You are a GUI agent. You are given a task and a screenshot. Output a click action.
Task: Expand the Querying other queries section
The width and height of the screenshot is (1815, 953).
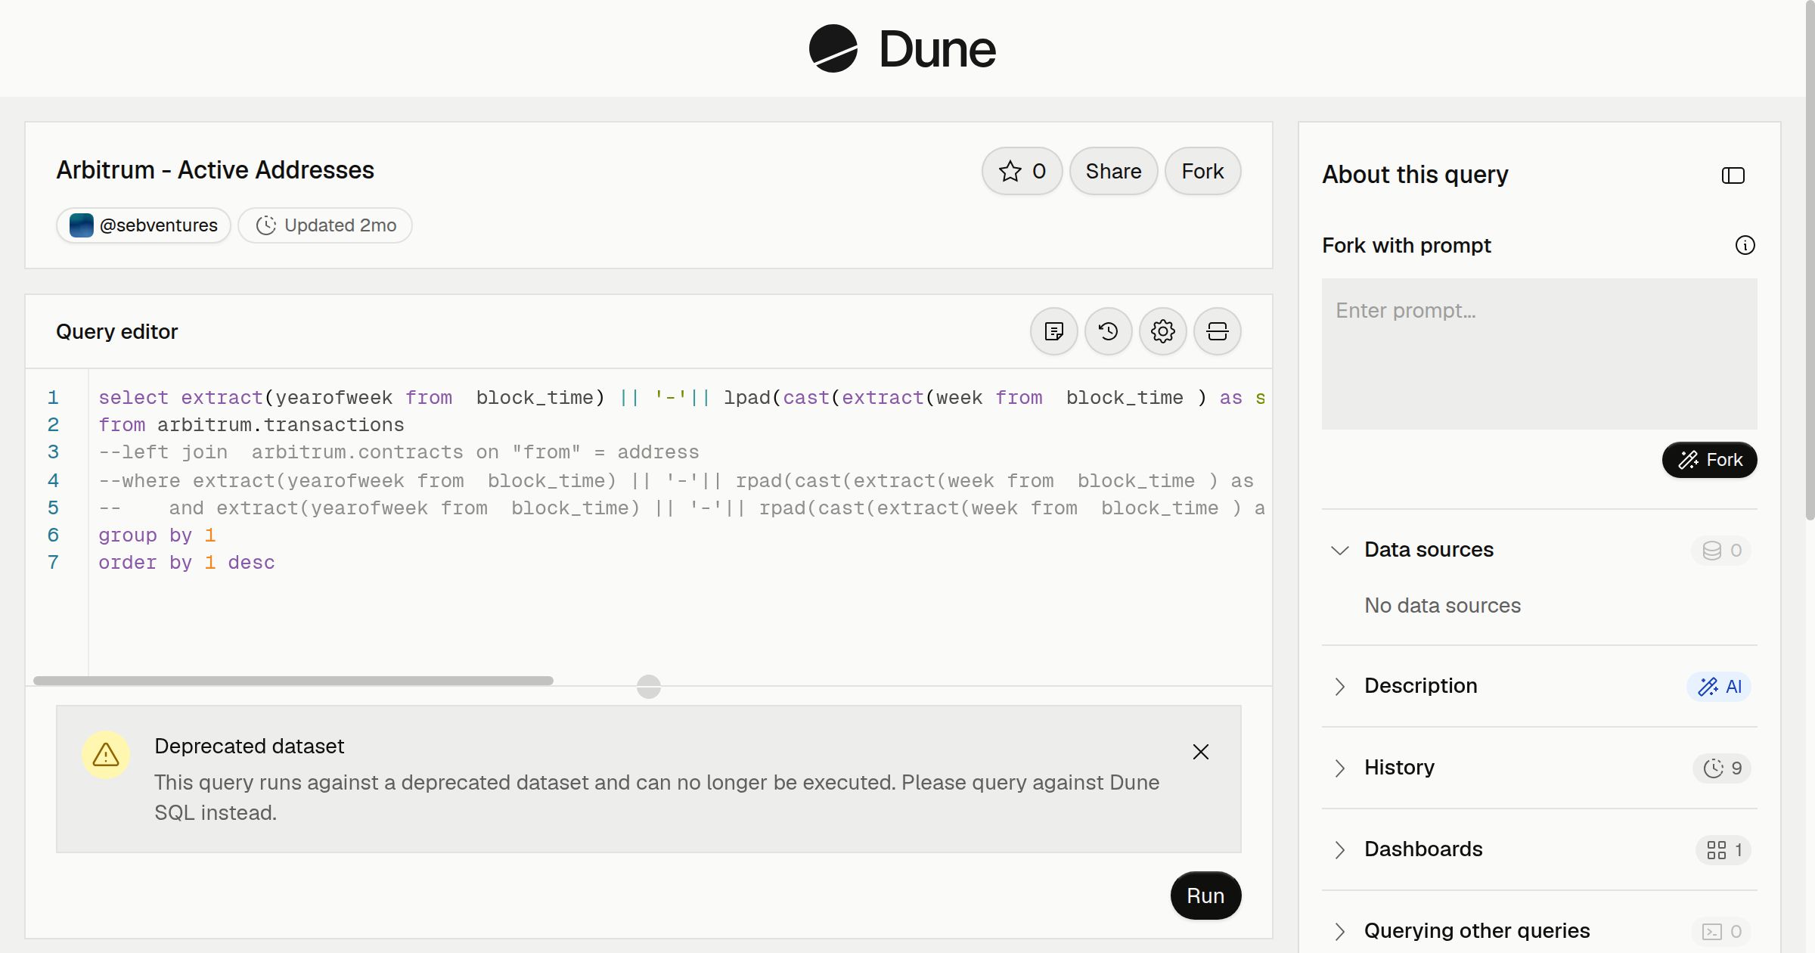(x=1339, y=931)
